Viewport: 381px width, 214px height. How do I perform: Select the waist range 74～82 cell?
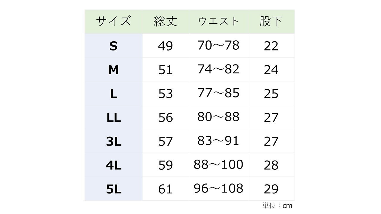click(218, 69)
